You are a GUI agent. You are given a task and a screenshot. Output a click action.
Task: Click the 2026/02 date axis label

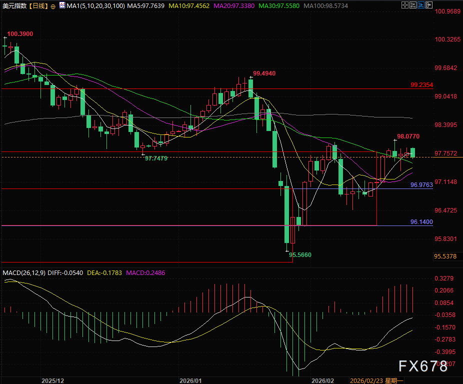(322, 381)
